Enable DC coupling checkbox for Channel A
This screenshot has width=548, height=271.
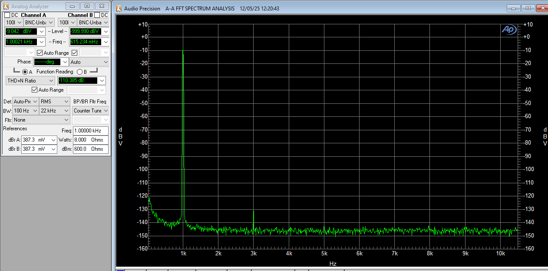point(7,15)
